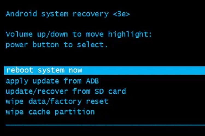Click the <3e> version tag
The width and height of the screenshot is (205, 136).
(121, 14)
